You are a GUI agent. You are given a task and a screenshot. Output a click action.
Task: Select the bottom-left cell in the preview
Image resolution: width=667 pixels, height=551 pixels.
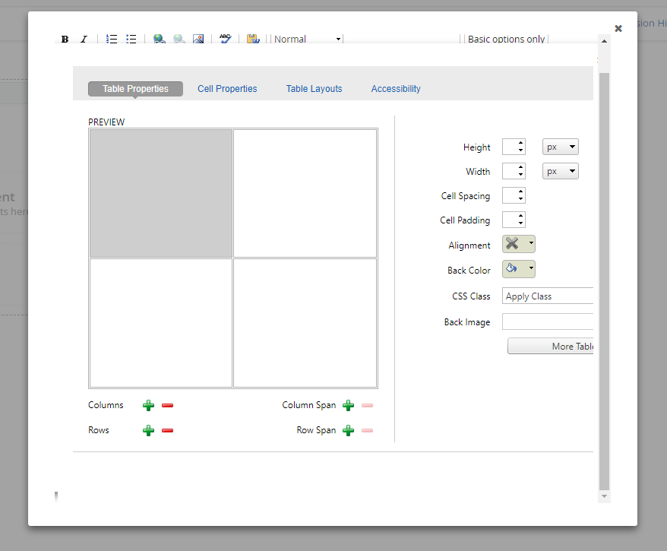161,323
